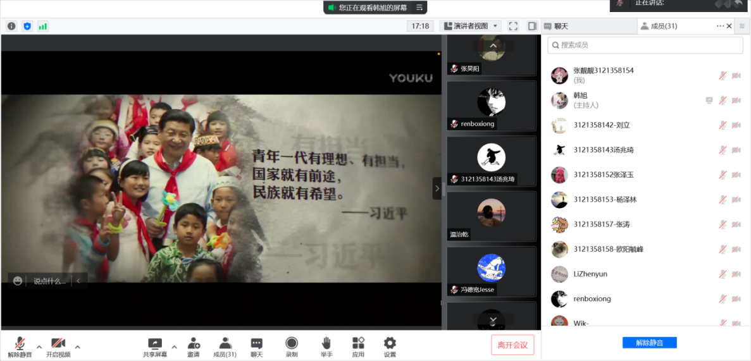Close the members panel
This screenshot has height=361, width=751.
coord(729,27)
